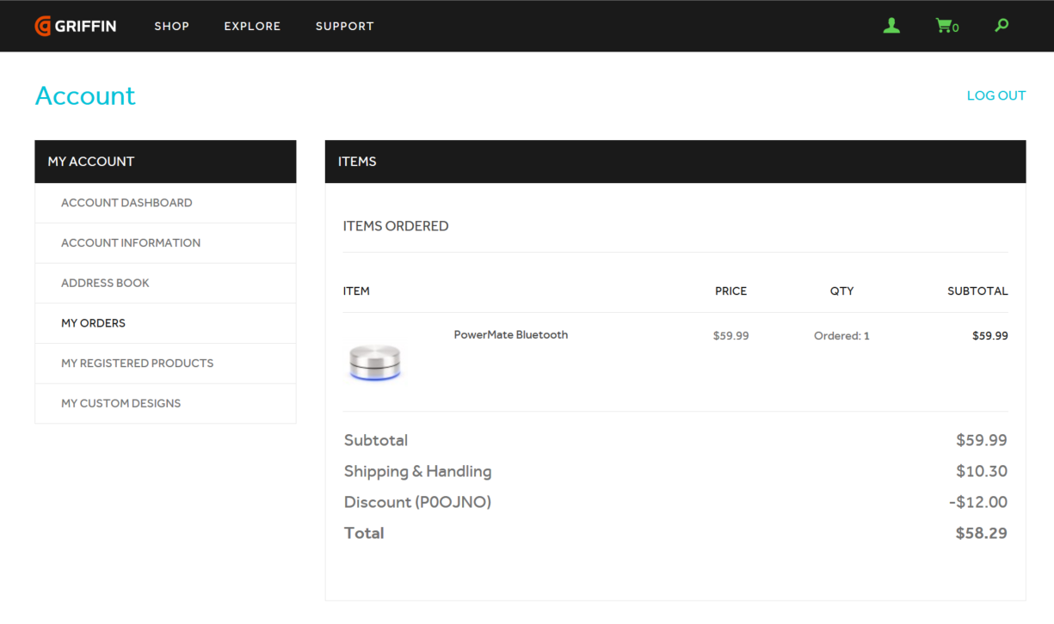Click the Shipping & Handling label

(x=418, y=471)
